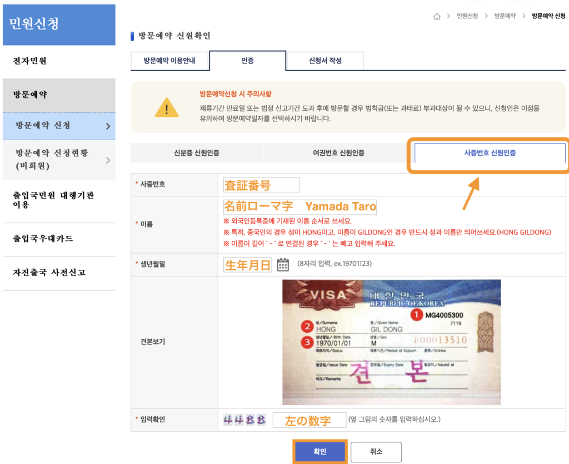This screenshot has height=464, width=569.
Task: Select 여권번호 신원인증 verification tab
Action: (338, 153)
